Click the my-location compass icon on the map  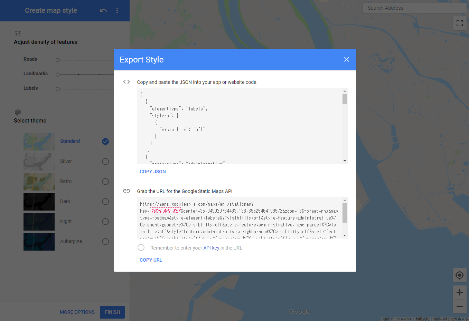point(459,275)
